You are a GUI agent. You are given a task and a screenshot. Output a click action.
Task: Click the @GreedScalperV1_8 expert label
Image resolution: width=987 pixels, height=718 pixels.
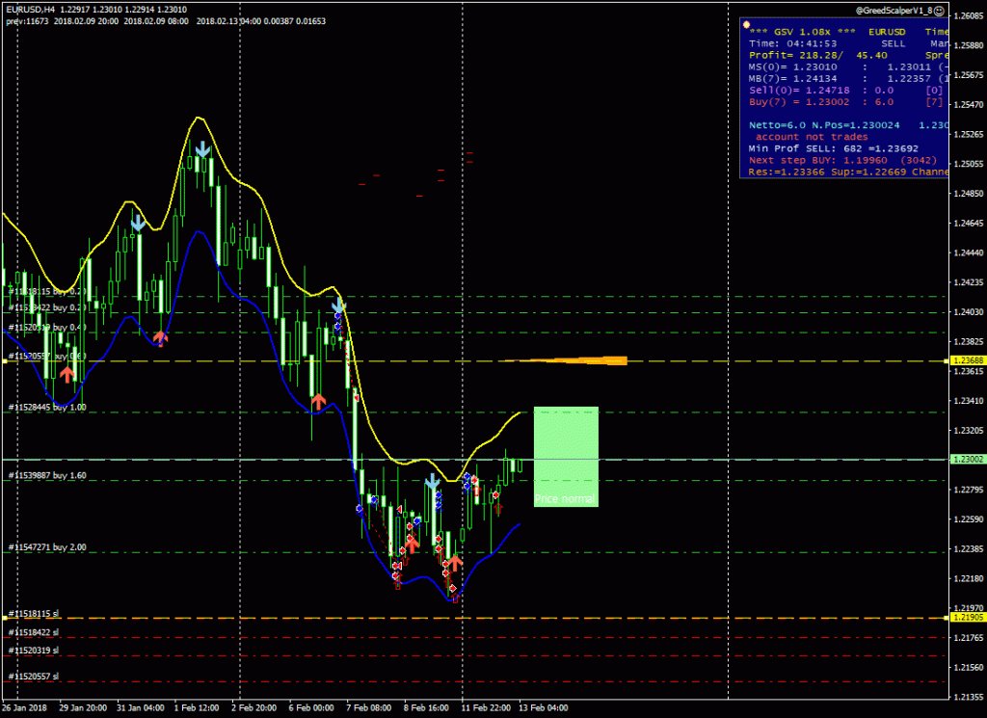[894, 11]
